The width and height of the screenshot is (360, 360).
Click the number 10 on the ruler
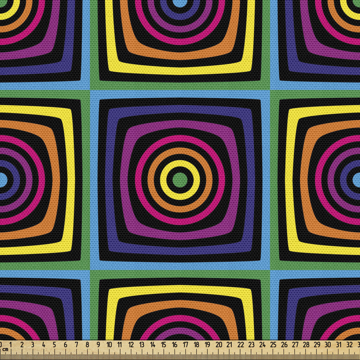pyautogui.click(x=109, y=345)
